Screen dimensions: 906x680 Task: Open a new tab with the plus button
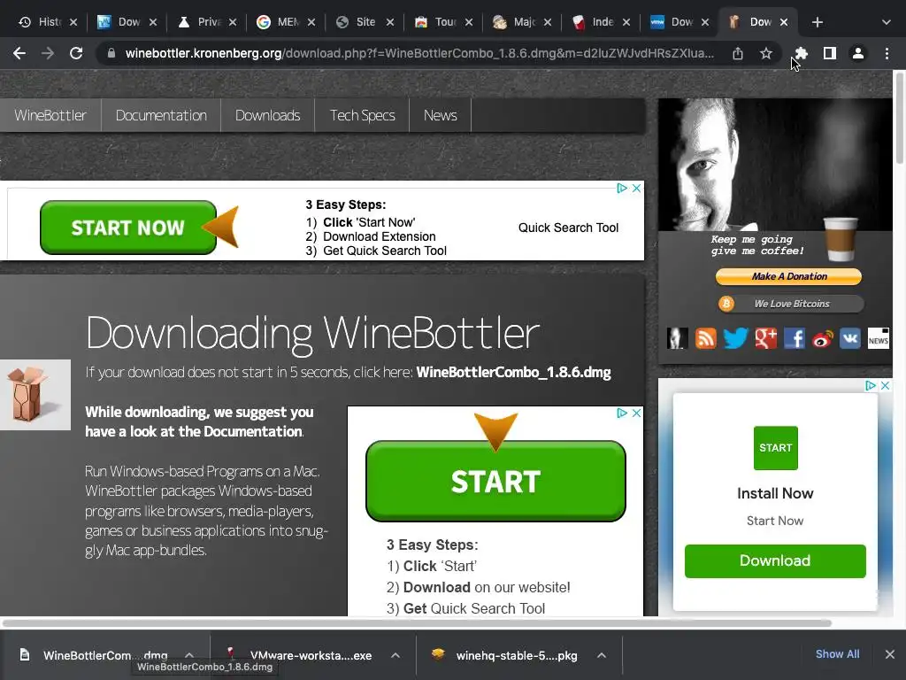(x=817, y=22)
